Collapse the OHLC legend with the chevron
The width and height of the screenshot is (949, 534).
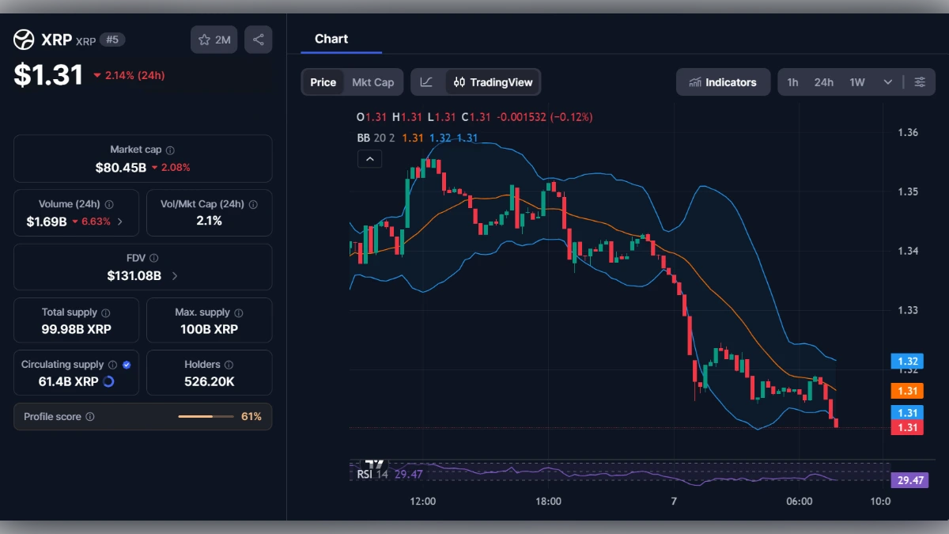369,158
